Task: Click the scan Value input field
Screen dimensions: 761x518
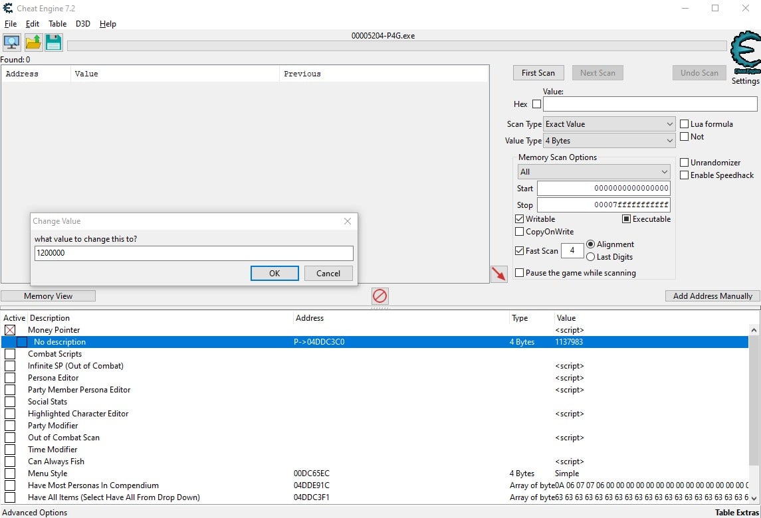Action: pos(650,104)
